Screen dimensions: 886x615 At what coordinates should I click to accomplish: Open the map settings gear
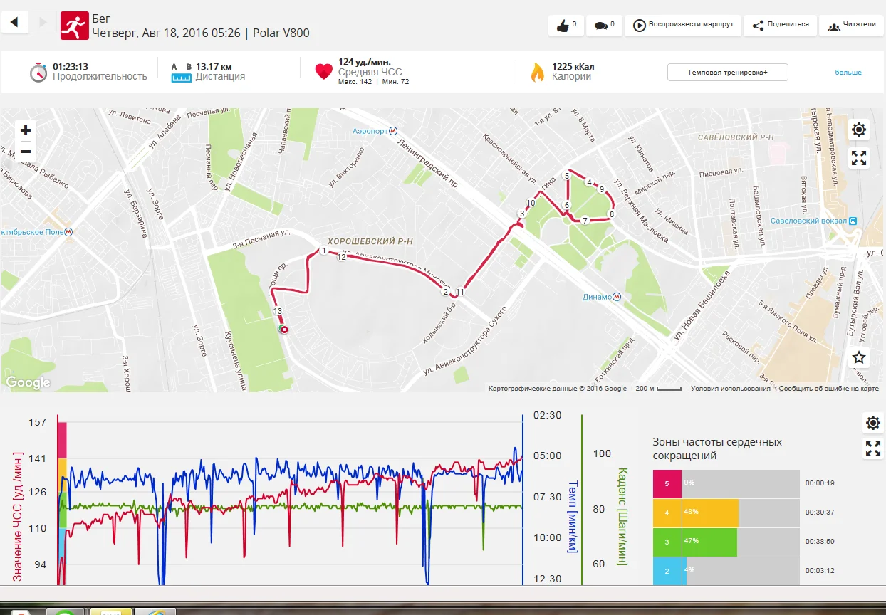(x=859, y=130)
